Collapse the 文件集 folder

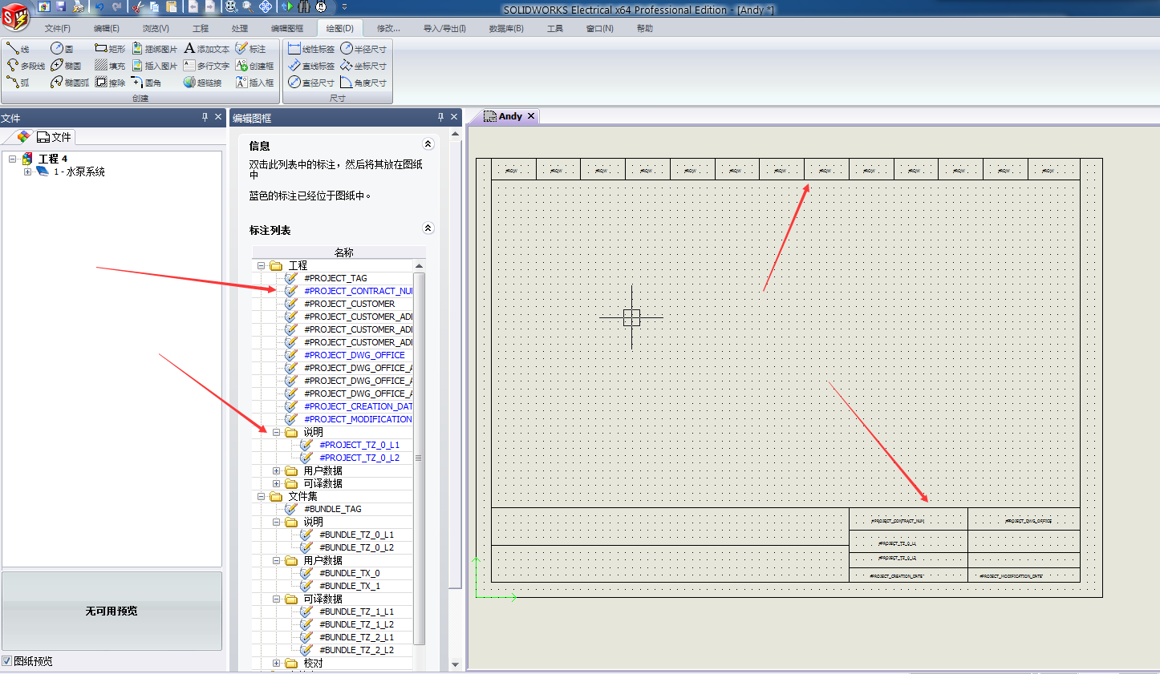(261, 496)
